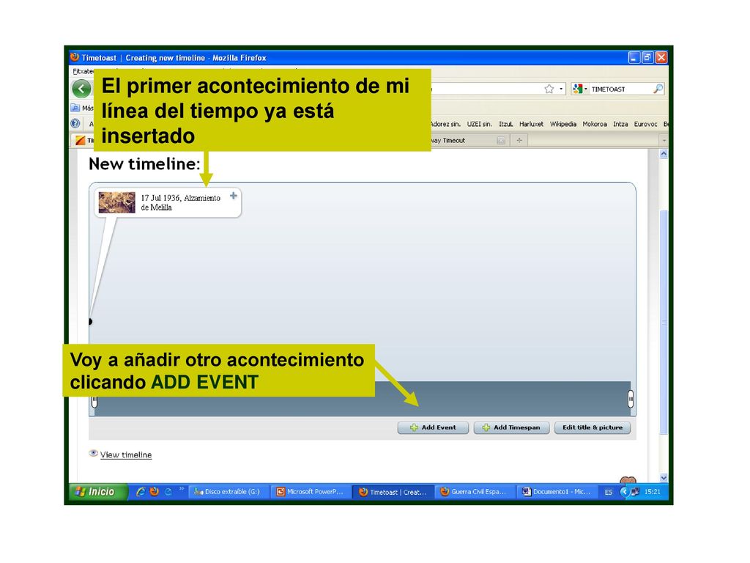Viewport: 750px width, 563px height.
Task: Click the vertical scrollbar thumb
Action: tap(664, 323)
